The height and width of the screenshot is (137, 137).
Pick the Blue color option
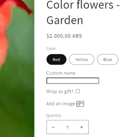(x=108, y=60)
